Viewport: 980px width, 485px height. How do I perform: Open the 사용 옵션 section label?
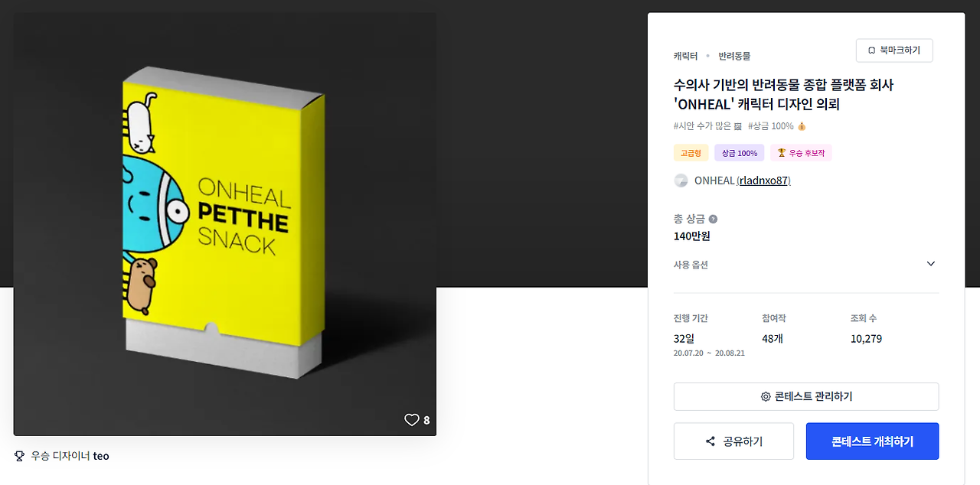(x=691, y=265)
